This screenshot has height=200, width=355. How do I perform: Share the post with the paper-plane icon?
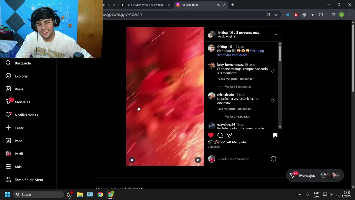229,135
